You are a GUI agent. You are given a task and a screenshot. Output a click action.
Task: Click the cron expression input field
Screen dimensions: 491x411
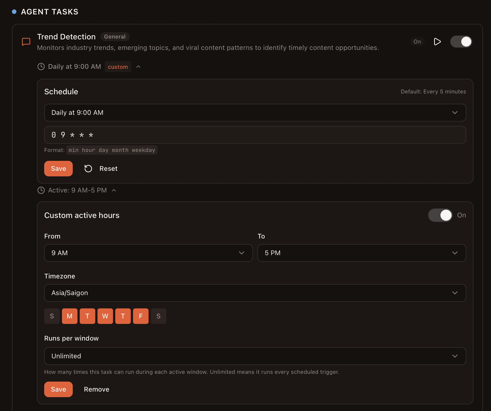click(255, 135)
